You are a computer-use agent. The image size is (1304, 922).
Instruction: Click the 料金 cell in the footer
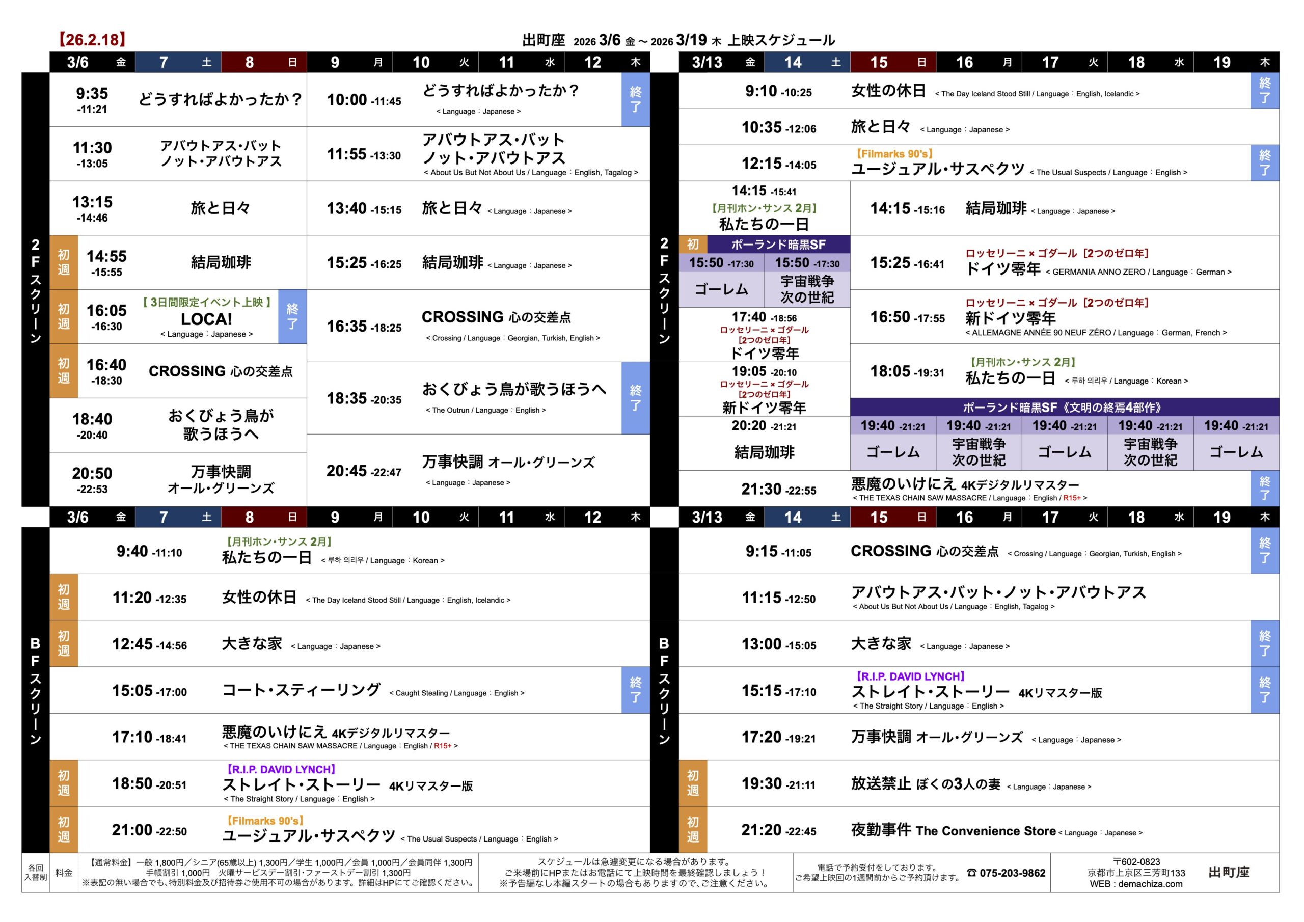coord(64,873)
